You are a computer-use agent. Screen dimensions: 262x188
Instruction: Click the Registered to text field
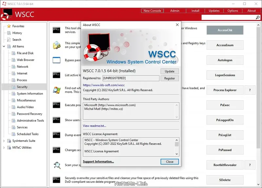pyautogui.click(x=131, y=78)
